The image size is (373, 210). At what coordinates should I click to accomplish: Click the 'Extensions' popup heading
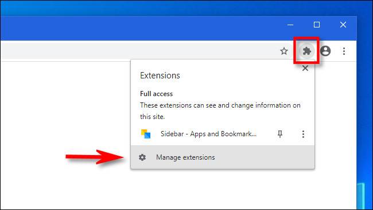click(160, 76)
